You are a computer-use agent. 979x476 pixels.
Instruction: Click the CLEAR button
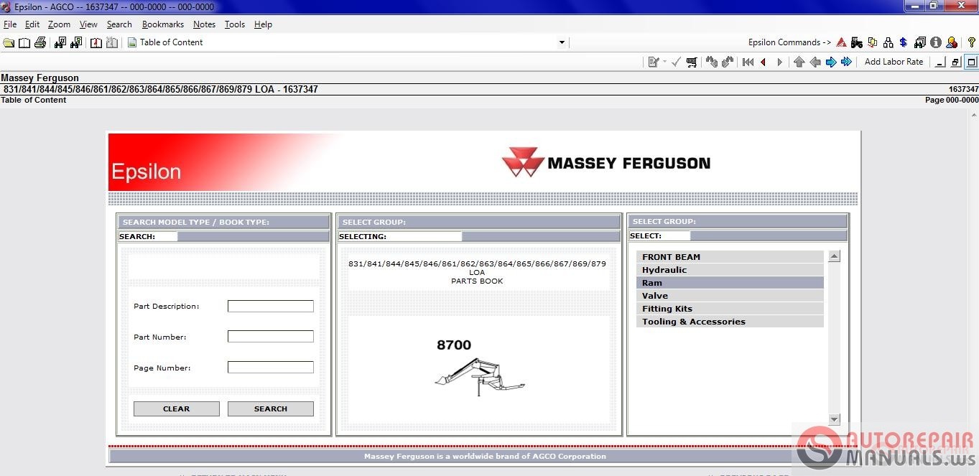[177, 409]
